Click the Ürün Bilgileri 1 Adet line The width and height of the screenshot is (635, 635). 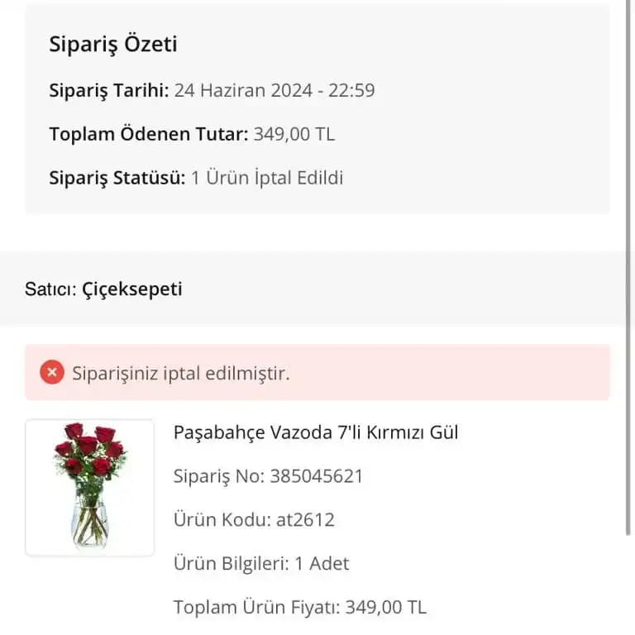[261, 564]
